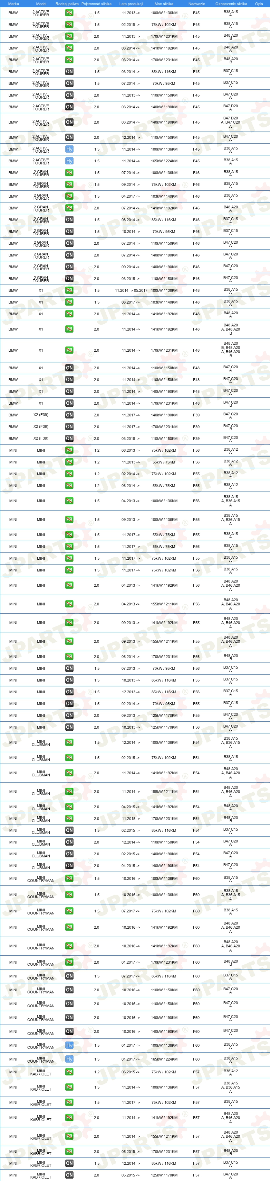Click ON icon in MINI Clubman 110kW/150KM row
Screen dimensions: 270x1181
[x=69, y=842]
